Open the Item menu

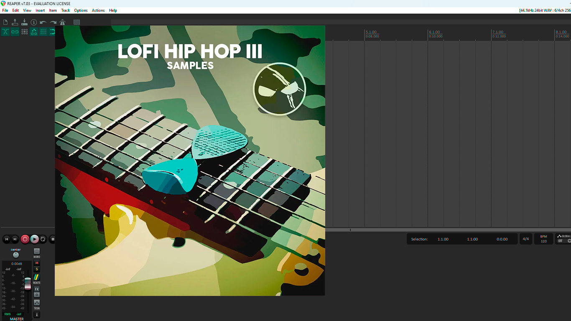tap(53, 10)
